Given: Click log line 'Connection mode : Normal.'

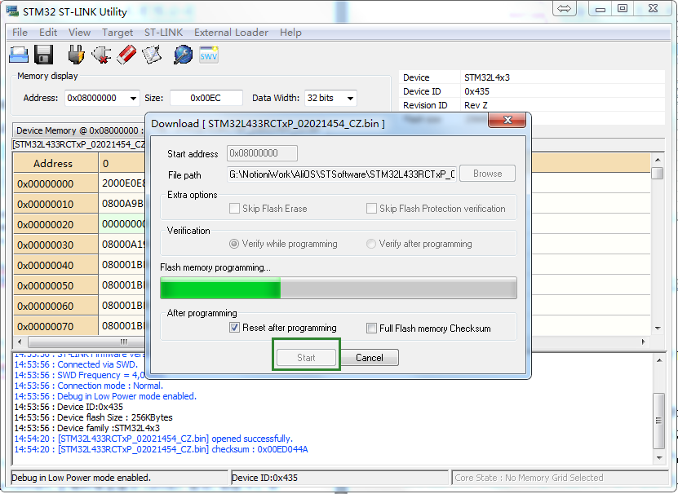Looking at the screenshot, I should [x=89, y=386].
